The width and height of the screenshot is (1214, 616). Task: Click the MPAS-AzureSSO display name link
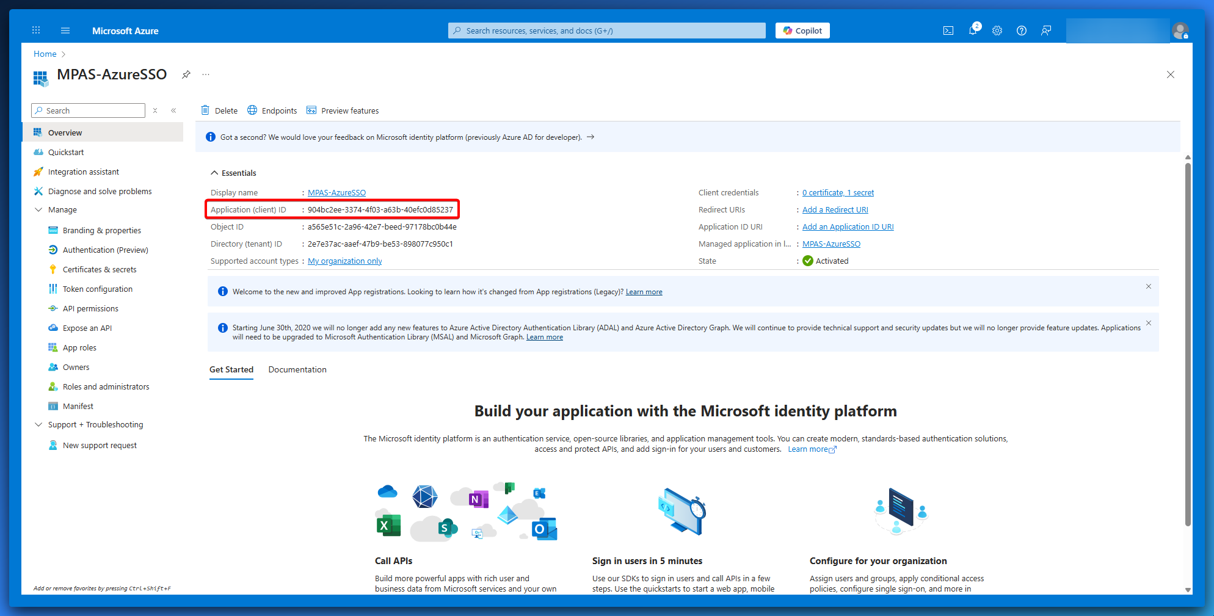pyautogui.click(x=336, y=192)
